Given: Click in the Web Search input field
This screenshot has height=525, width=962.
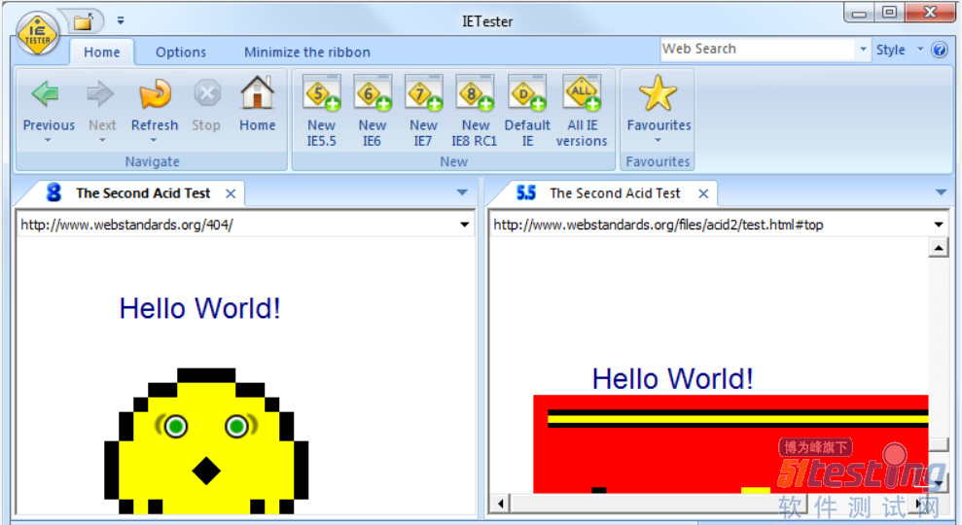Looking at the screenshot, I should tap(756, 50).
